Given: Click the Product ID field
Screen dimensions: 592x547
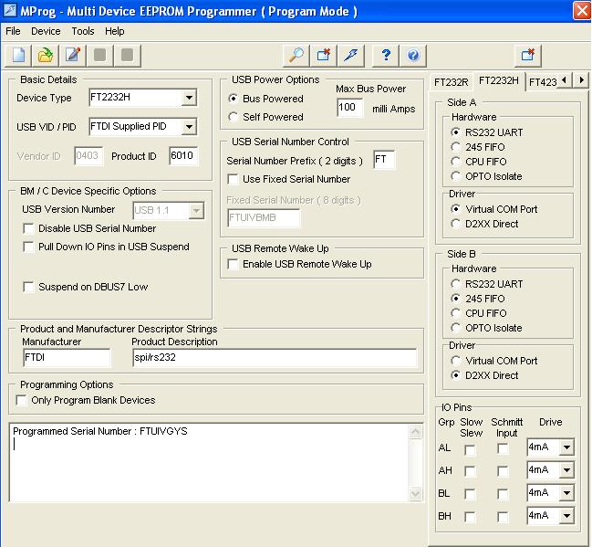Looking at the screenshot, I should 183,156.
